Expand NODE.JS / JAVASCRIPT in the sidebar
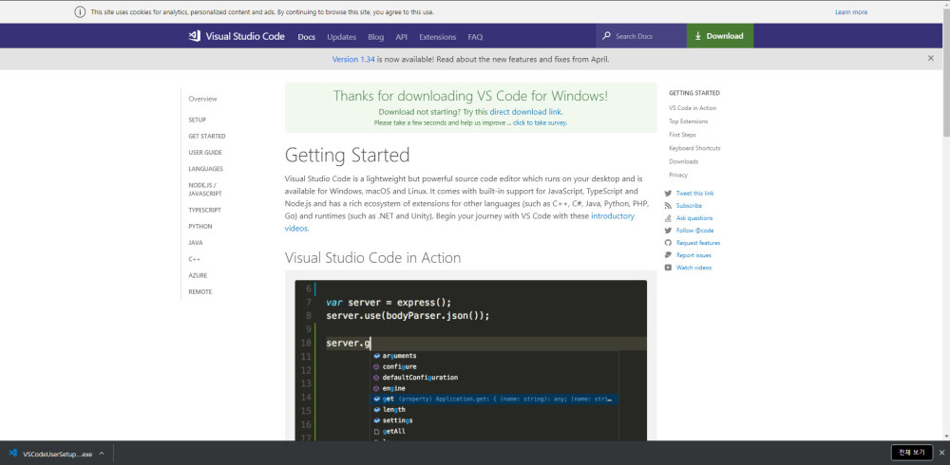 (x=205, y=190)
